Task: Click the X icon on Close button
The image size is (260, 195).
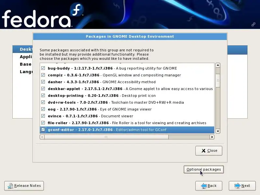Action: [203, 150]
